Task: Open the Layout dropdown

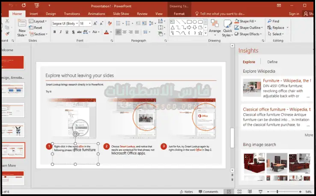Action: (39, 21)
